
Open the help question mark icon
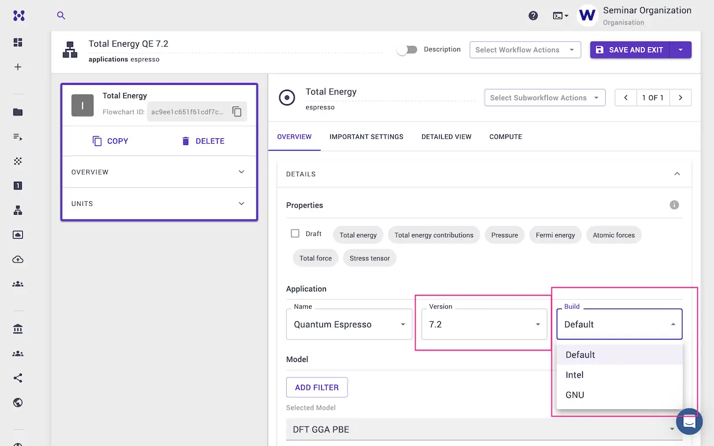[533, 16]
